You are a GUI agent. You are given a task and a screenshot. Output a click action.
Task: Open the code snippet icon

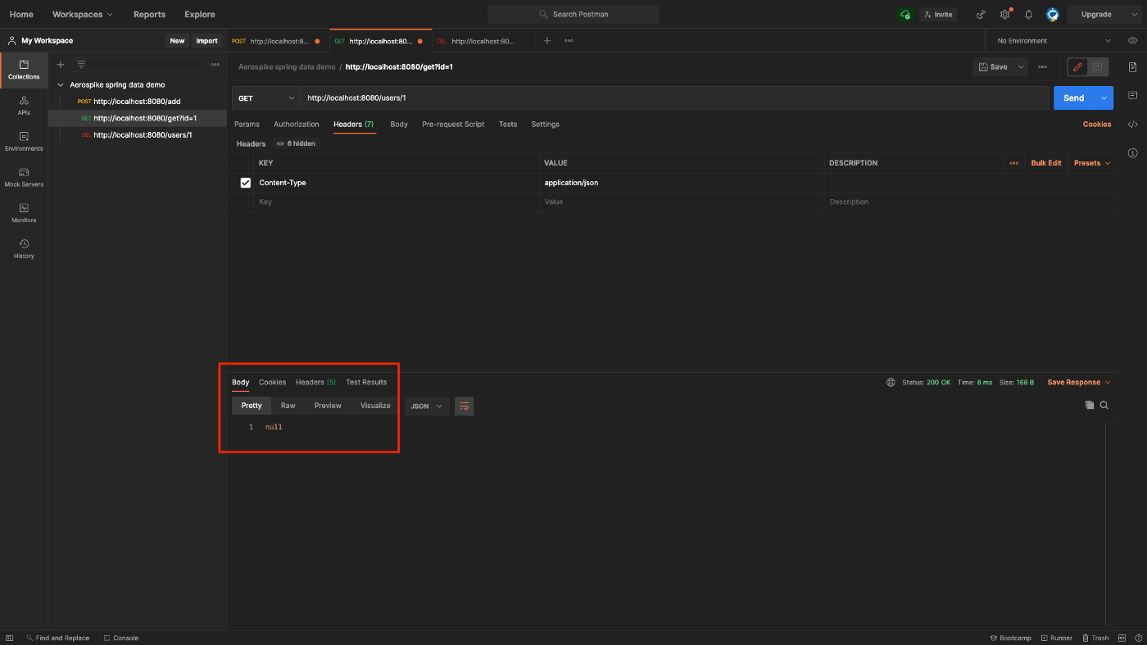tap(1132, 124)
